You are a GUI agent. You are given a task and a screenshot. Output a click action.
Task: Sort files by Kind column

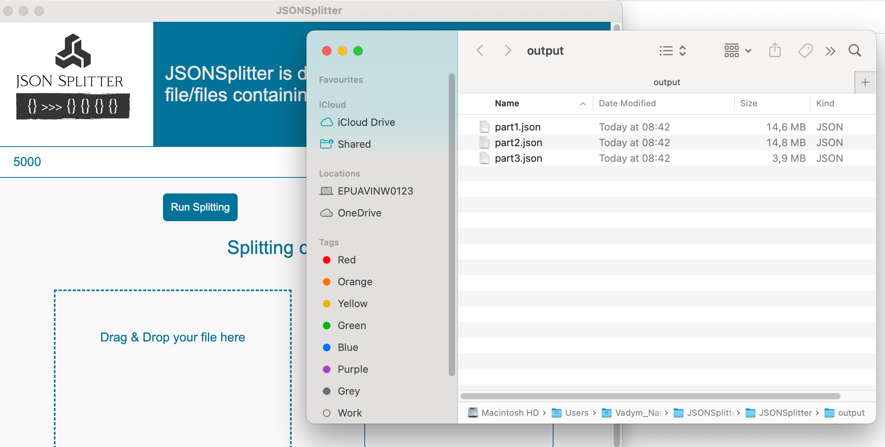click(825, 103)
